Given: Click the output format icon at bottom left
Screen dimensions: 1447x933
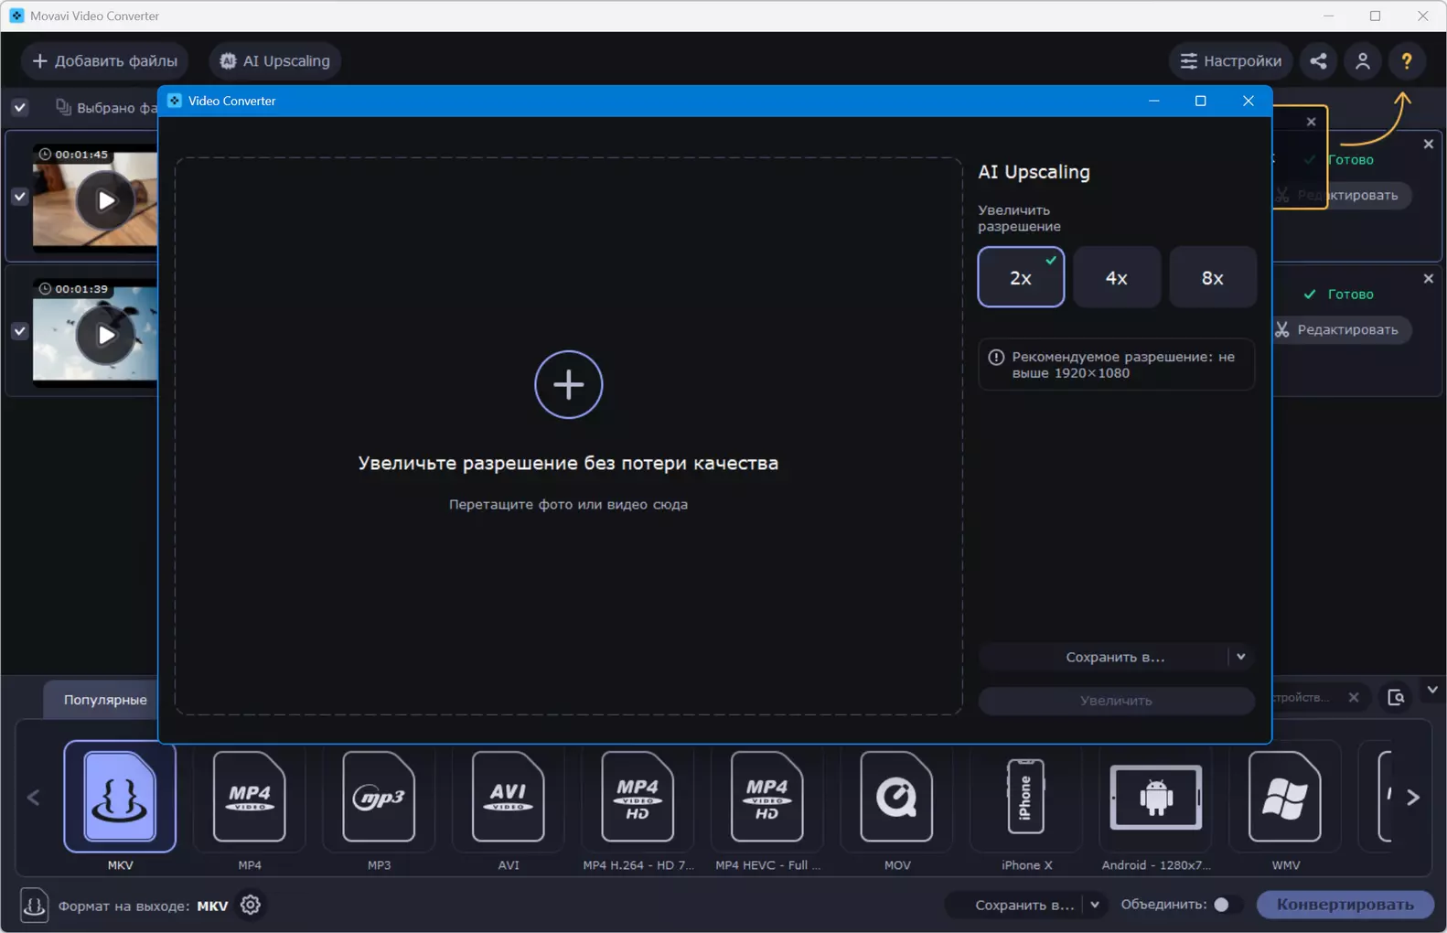Looking at the screenshot, I should [34, 906].
